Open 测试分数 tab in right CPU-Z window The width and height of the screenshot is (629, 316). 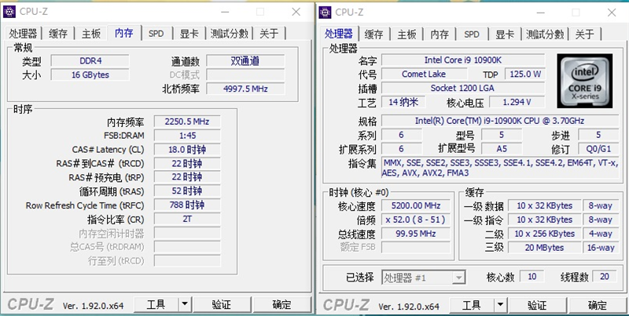(x=545, y=34)
